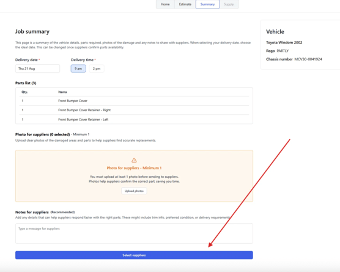Click the Upload photos button
The width and height of the screenshot is (340, 272).
[134, 191]
